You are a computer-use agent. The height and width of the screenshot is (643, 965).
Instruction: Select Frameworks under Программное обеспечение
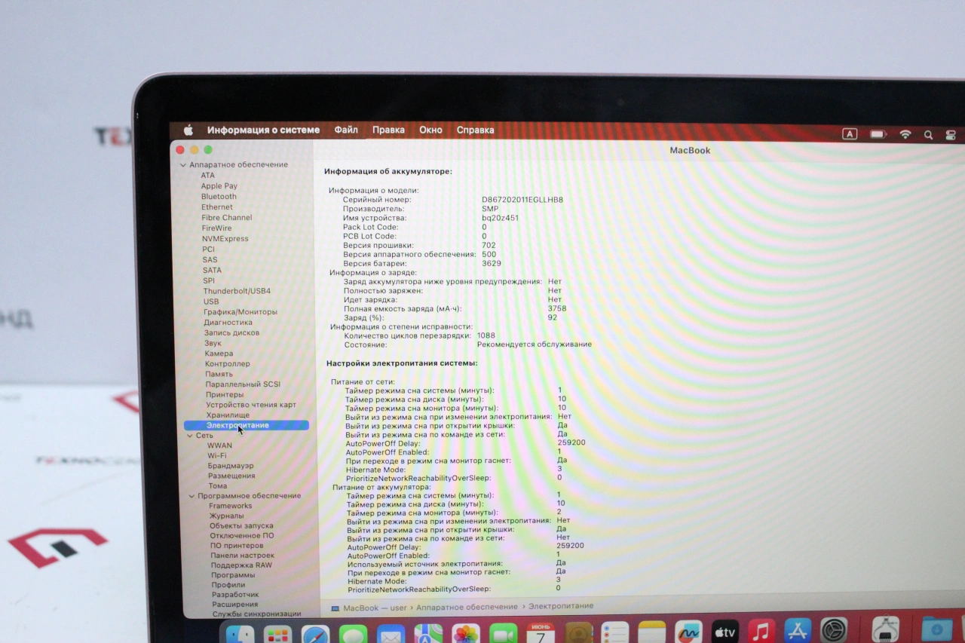pyautogui.click(x=231, y=506)
